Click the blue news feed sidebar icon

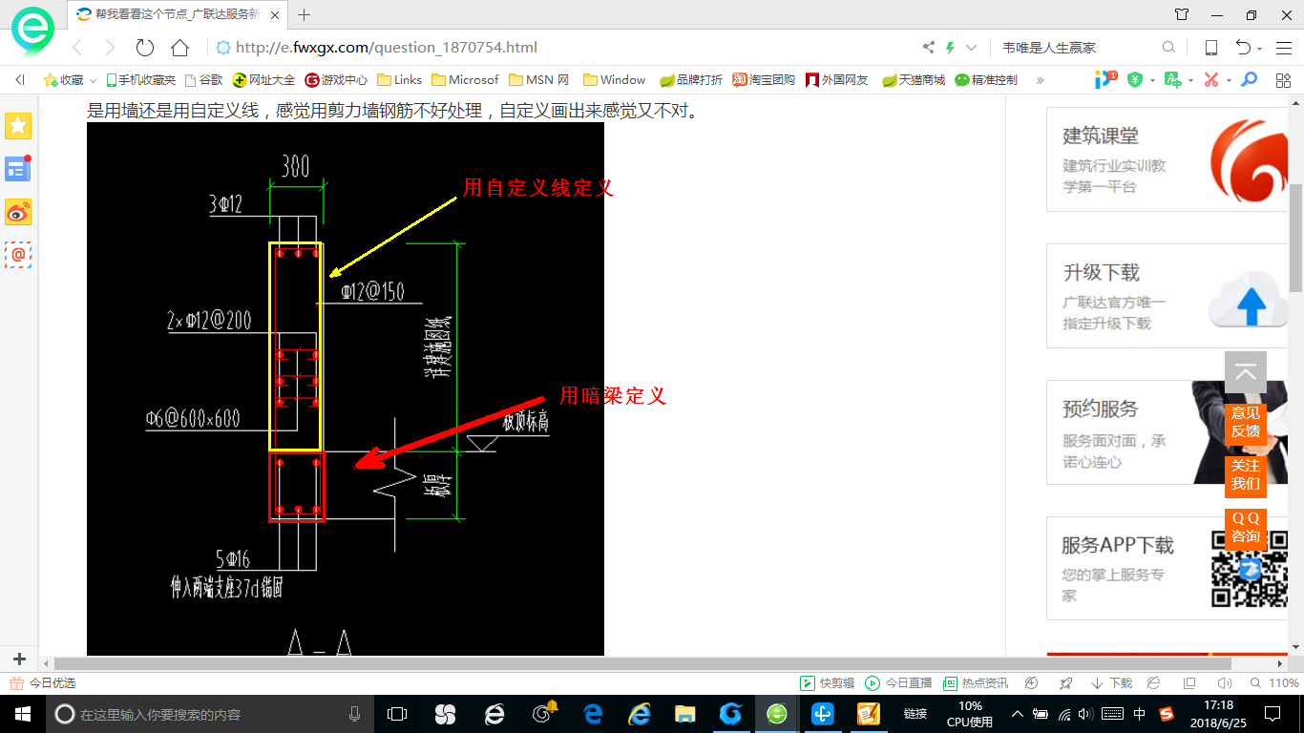coord(18,169)
